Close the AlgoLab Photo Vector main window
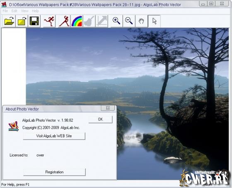The width and height of the screenshot is (232, 188). (222, 4)
